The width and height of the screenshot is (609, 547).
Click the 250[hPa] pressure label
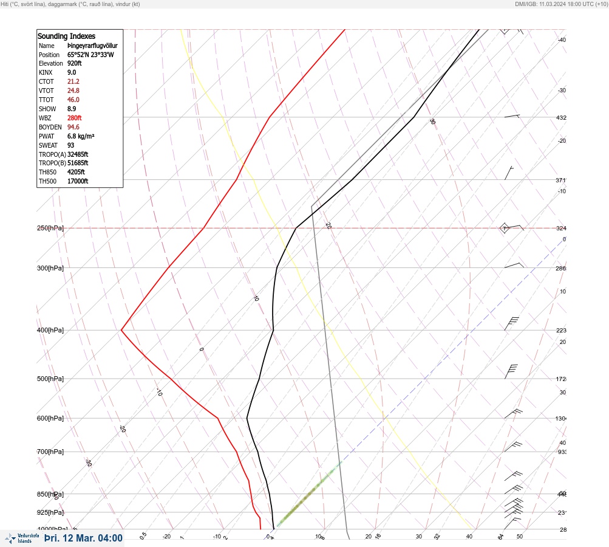point(50,228)
